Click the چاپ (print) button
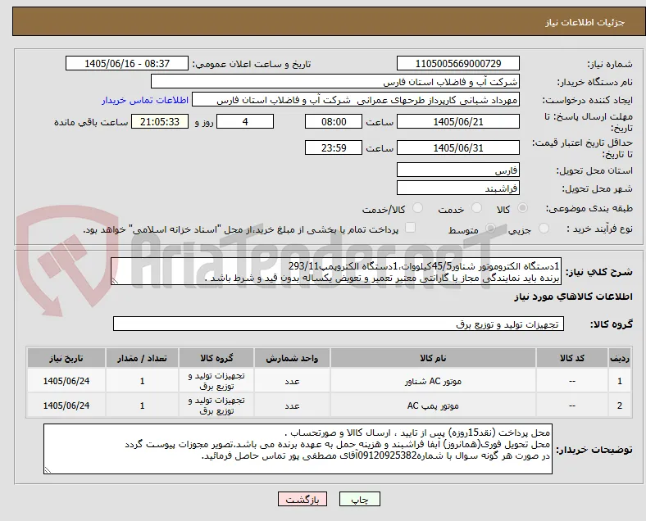The image size is (646, 521). pos(359,499)
